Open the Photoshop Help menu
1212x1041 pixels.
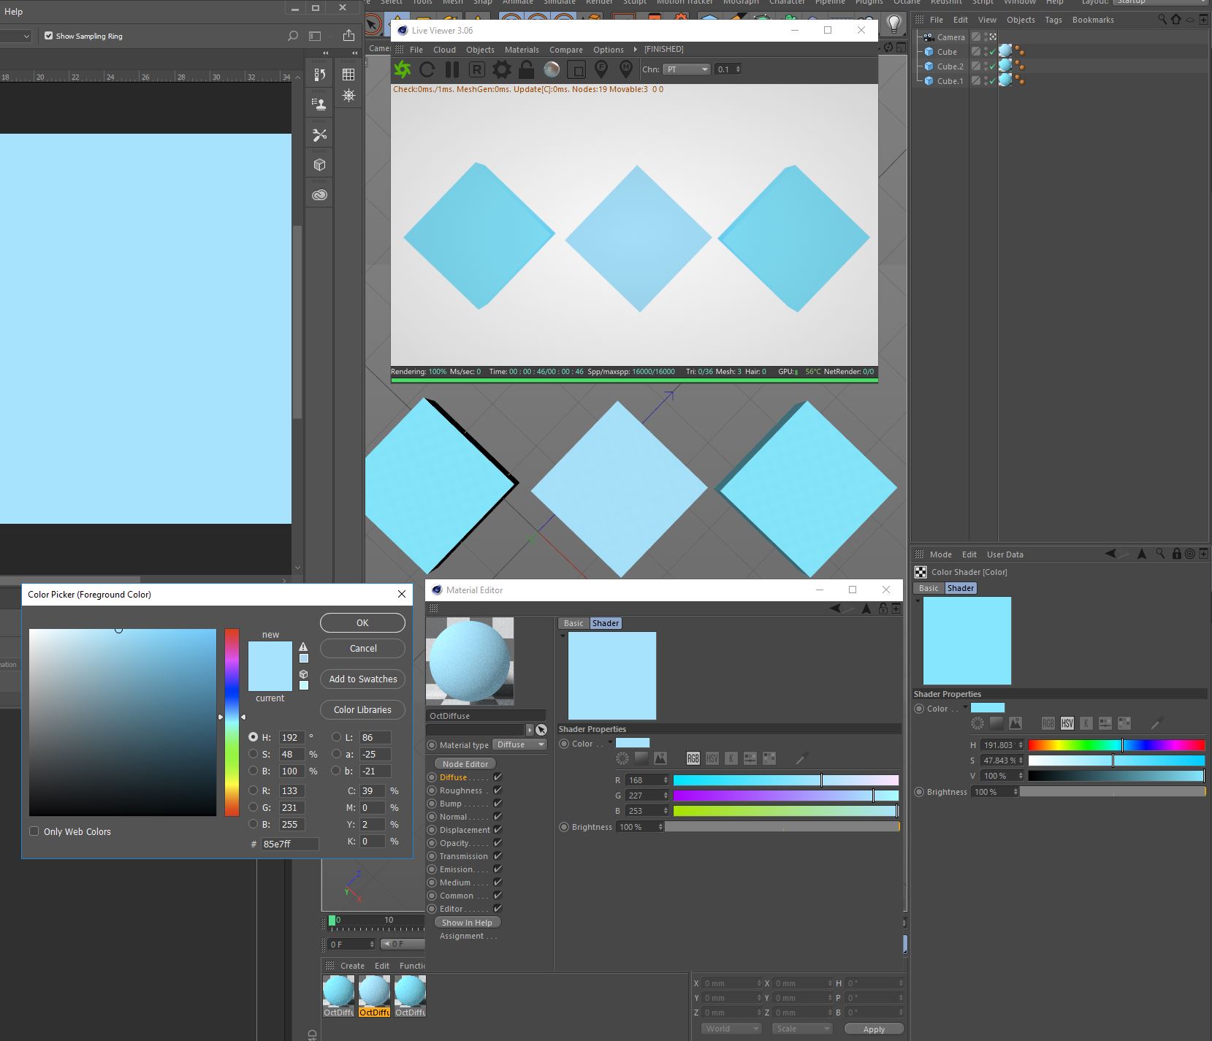click(x=13, y=12)
